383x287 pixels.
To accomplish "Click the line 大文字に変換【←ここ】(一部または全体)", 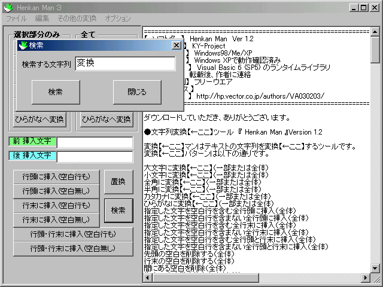I will tap(206, 168).
